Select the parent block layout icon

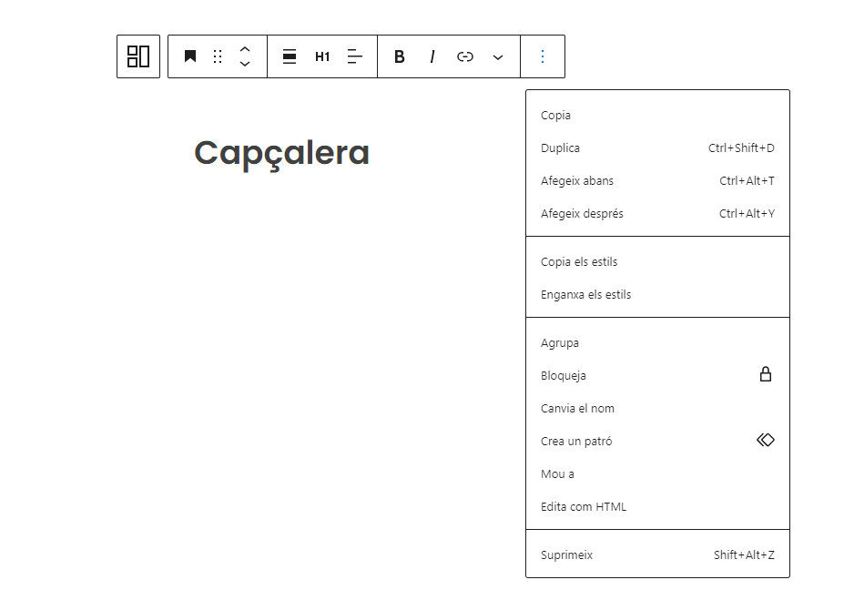click(x=138, y=56)
